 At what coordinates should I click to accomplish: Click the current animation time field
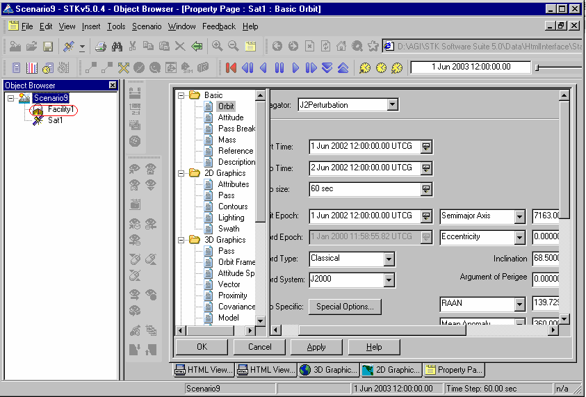point(471,67)
